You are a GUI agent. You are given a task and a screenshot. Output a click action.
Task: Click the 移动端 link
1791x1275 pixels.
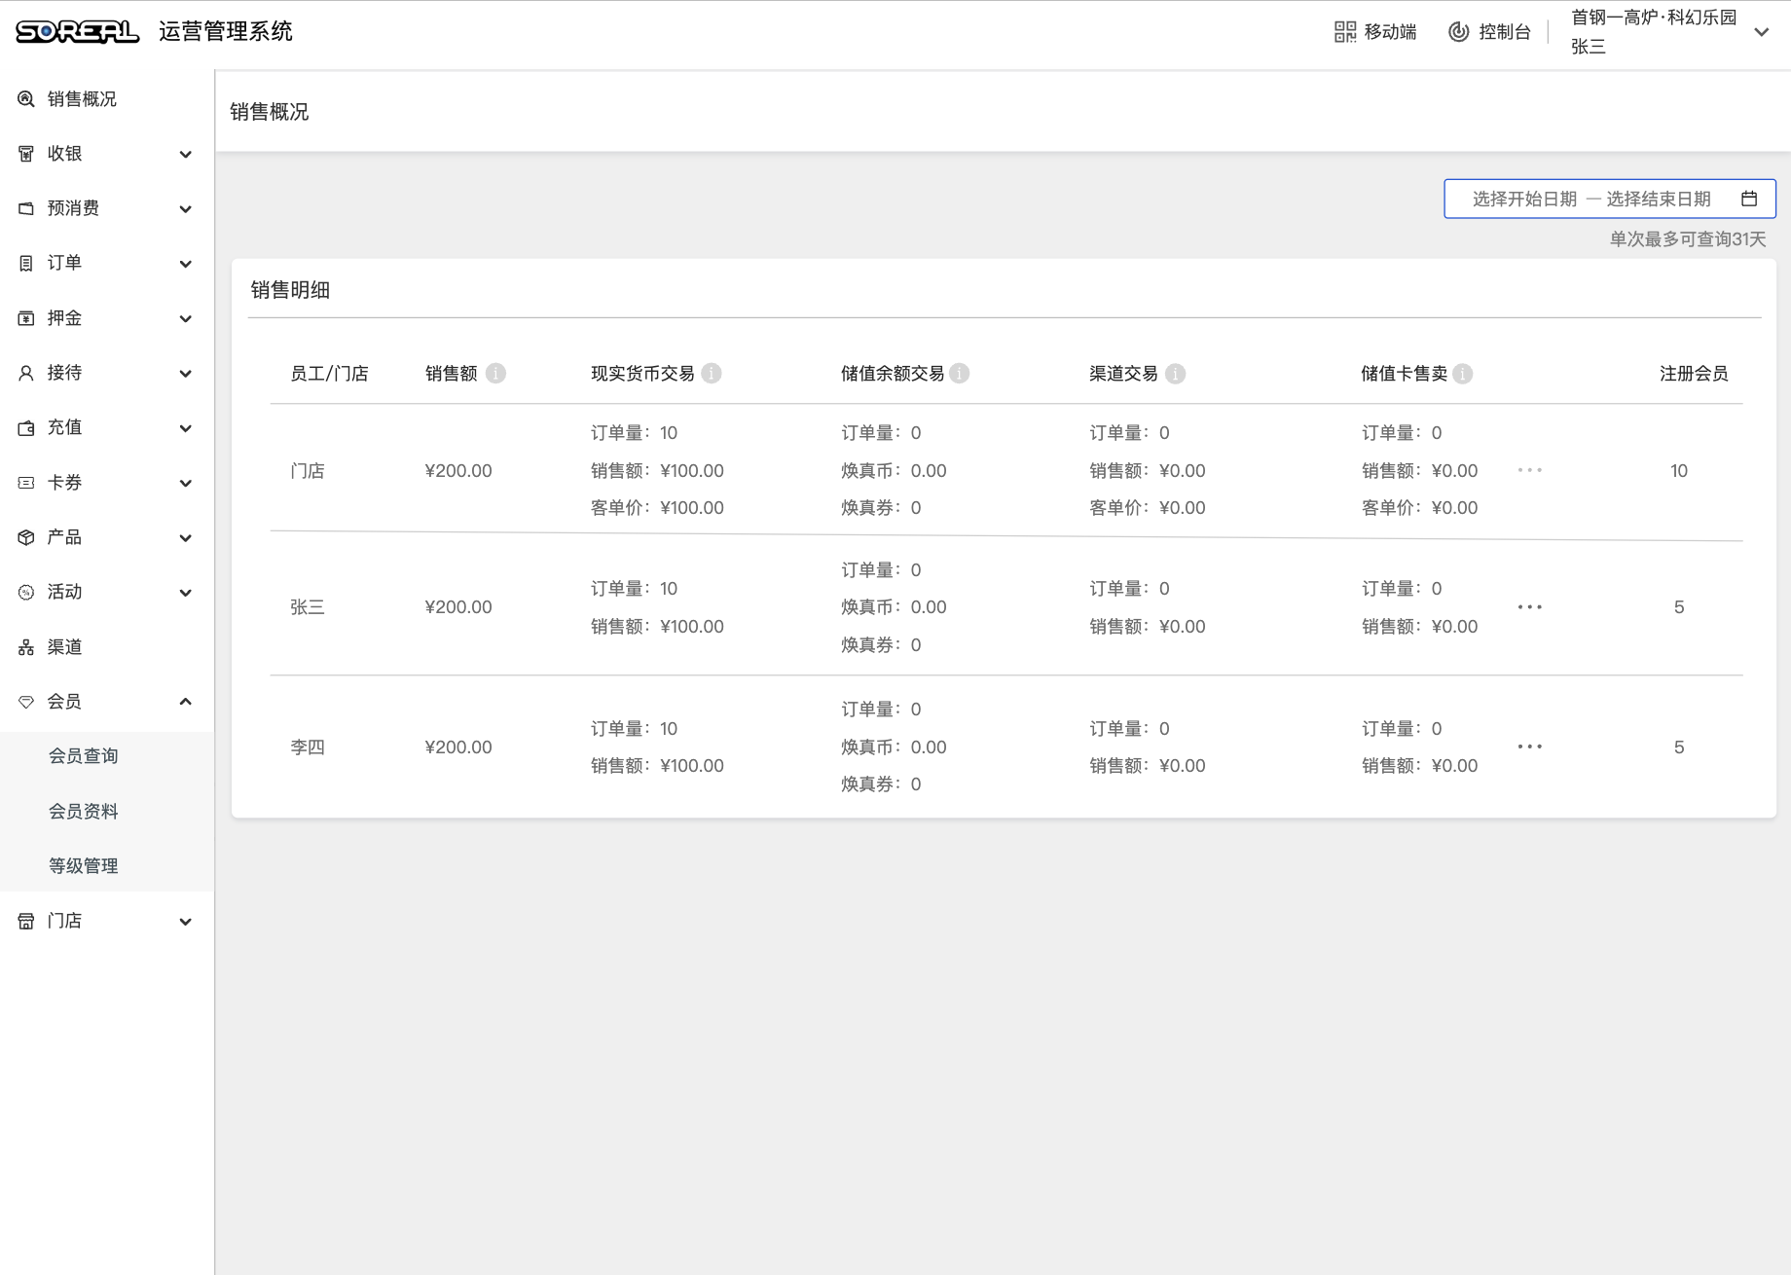[1390, 32]
